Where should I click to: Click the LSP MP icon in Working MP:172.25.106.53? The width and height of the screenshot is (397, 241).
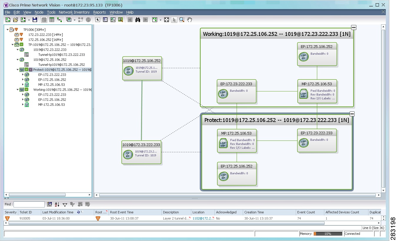click(304, 94)
